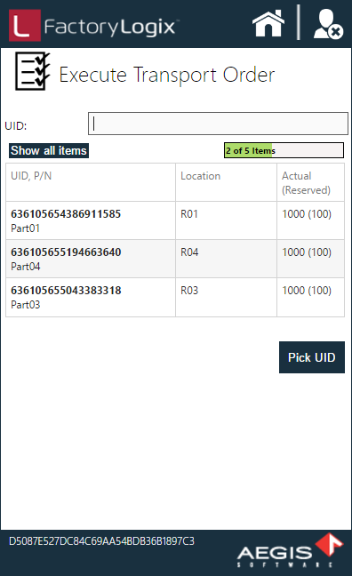The height and width of the screenshot is (576, 352).
Task: Click into the UID input field
Action: click(218, 124)
